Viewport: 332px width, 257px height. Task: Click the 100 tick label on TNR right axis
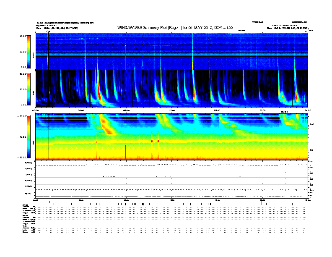pyautogui.click(x=312, y=124)
